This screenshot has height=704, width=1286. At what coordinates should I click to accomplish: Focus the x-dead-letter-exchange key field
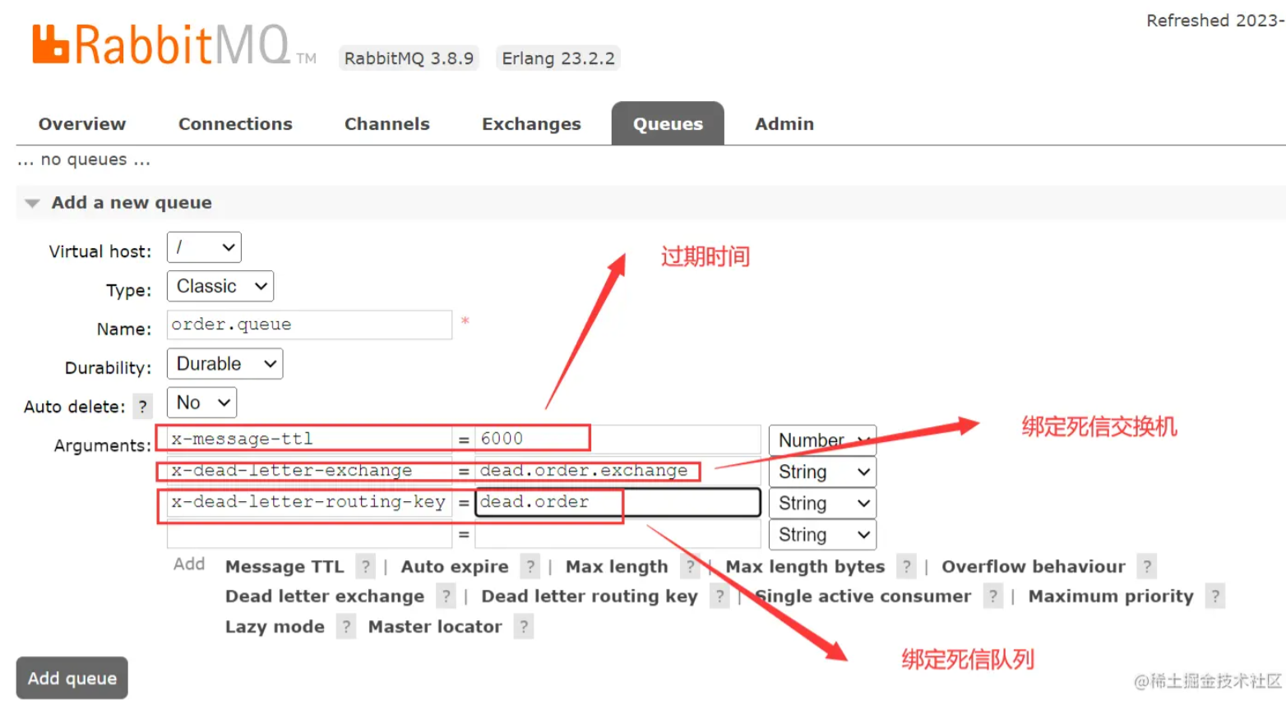coord(309,471)
